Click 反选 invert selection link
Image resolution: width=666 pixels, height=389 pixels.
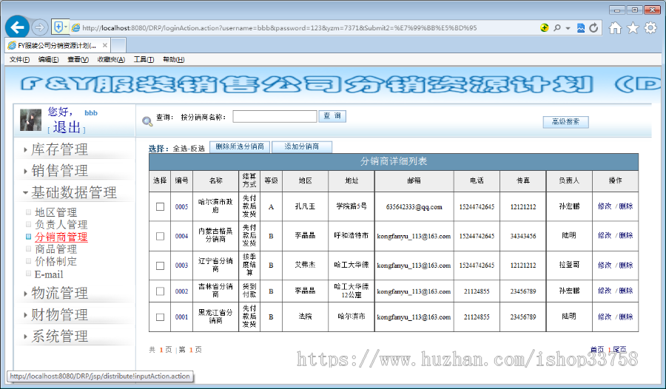point(198,149)
